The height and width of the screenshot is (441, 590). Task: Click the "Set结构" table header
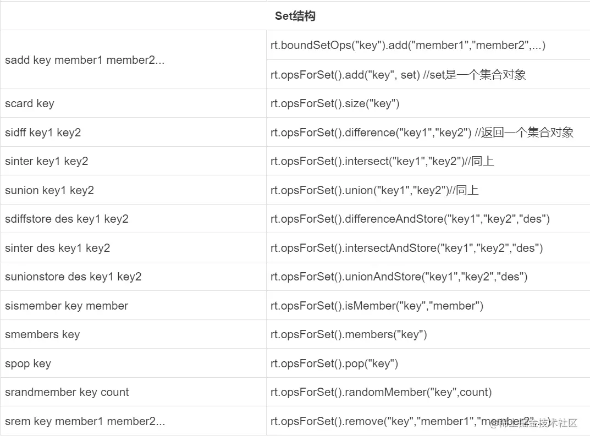point(295,16)
